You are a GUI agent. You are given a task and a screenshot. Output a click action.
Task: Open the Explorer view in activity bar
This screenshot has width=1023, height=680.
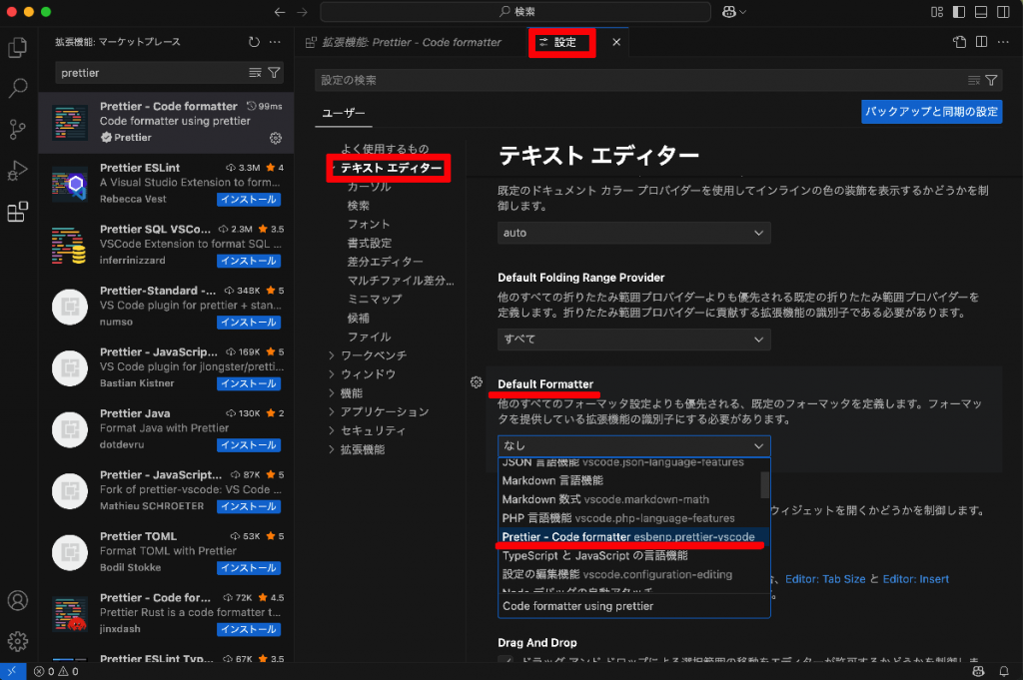click(x=18, y=47)
